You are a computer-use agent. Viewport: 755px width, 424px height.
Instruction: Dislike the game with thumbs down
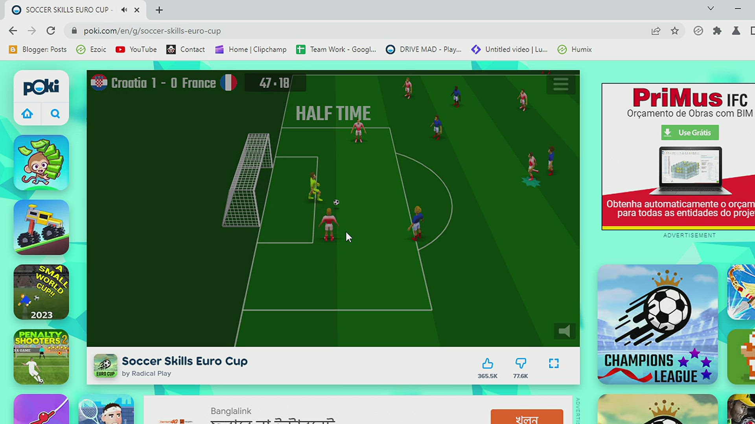point(521,364)
